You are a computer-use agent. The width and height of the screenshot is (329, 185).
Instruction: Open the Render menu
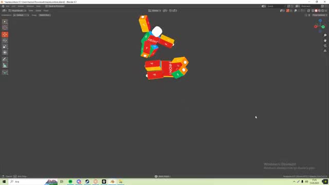[21, 6]
